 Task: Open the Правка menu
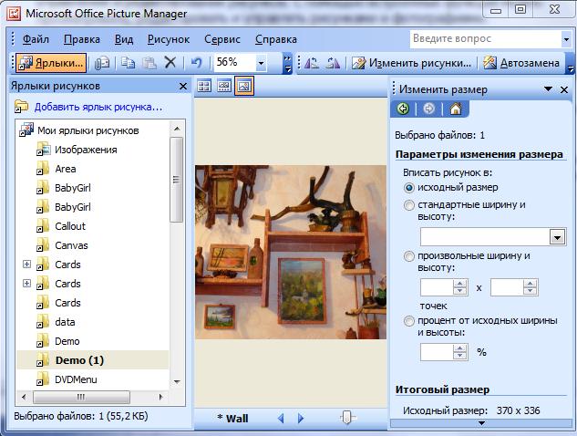[82, 39]
